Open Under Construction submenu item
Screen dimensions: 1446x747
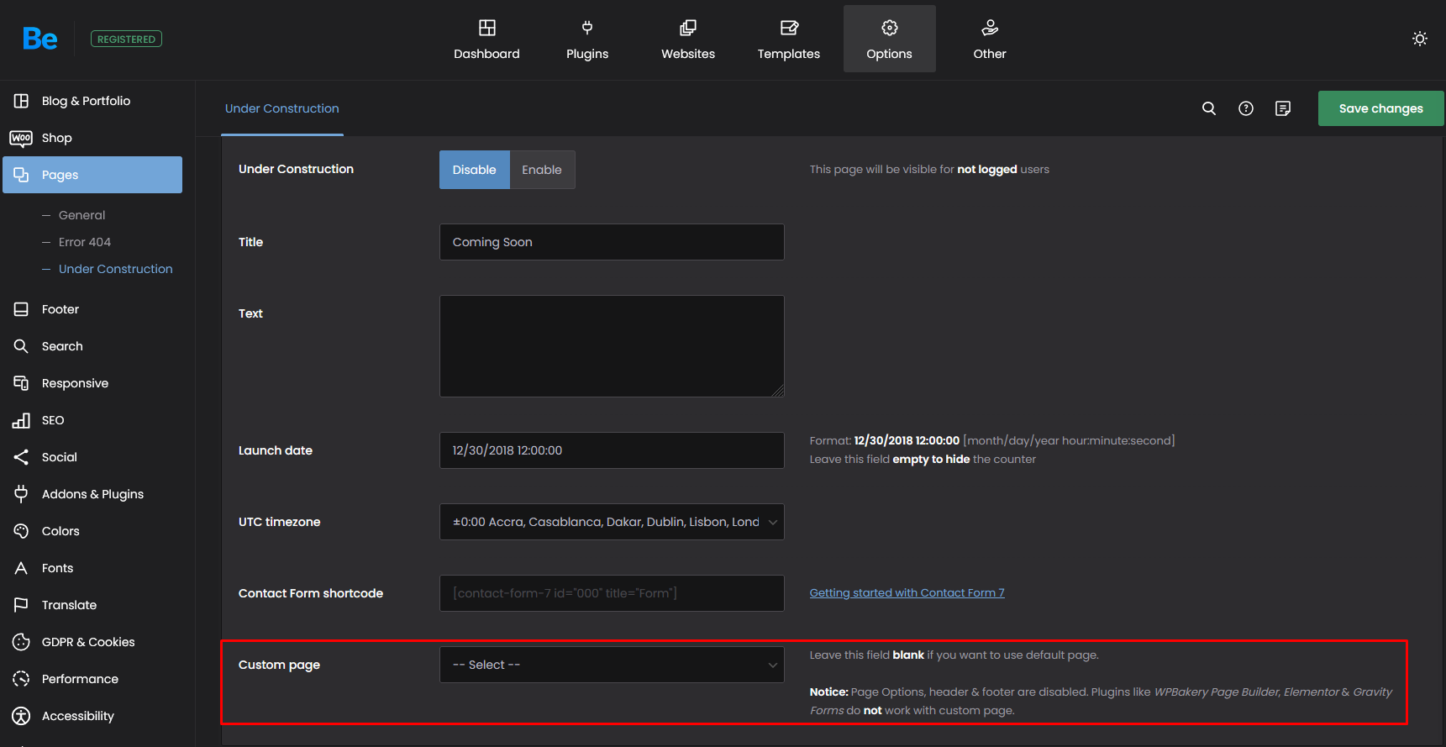(x=116, y=269)
